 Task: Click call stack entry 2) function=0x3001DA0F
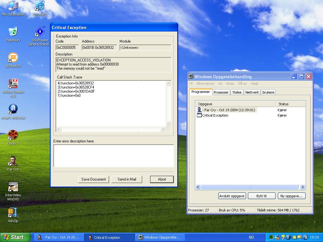pos(76,91)
